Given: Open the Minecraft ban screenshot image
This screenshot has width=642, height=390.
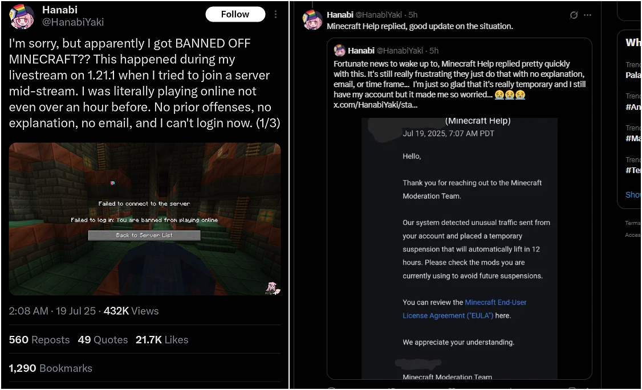Looking at the screenshot, I should click(x=144, y=219).
